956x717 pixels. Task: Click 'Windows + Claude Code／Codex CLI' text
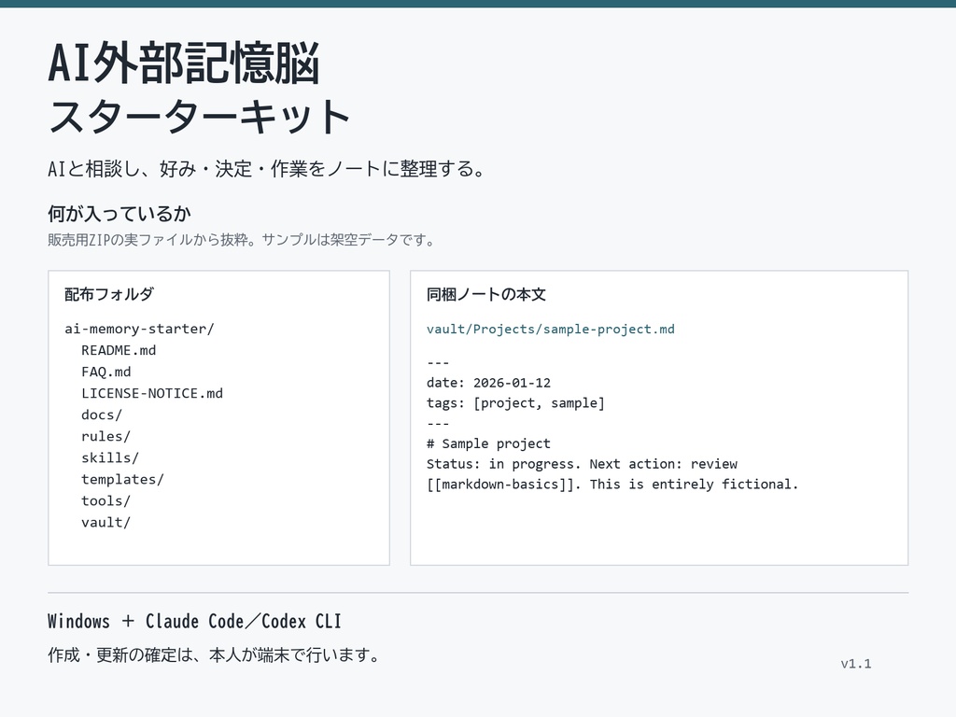point(194,621)
